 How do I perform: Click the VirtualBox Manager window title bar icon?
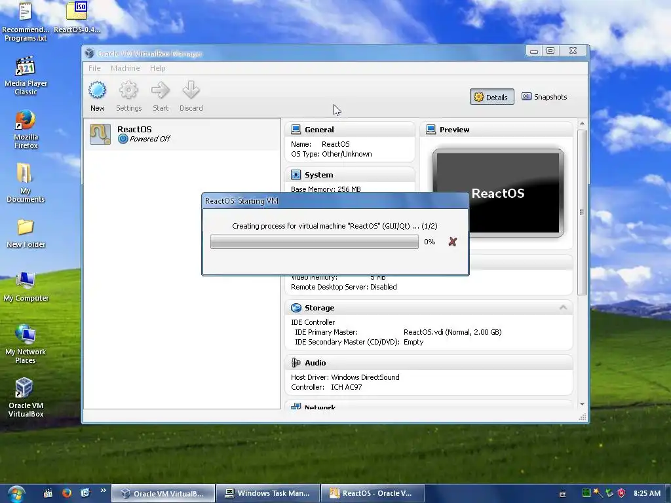click(x=89, y=53)
